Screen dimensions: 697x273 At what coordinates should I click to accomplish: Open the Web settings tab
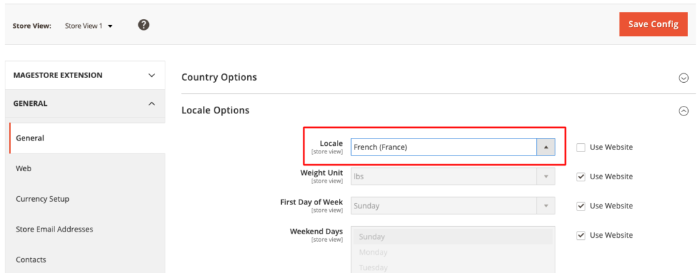click(x=24, y=168)
